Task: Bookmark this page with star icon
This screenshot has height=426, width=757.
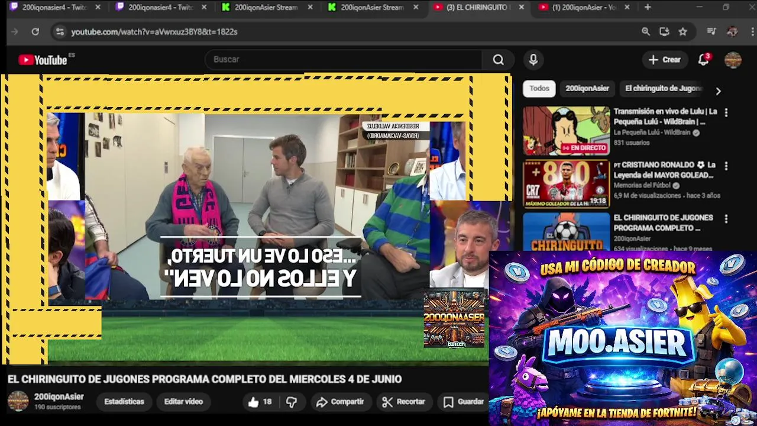Action: 682,32
